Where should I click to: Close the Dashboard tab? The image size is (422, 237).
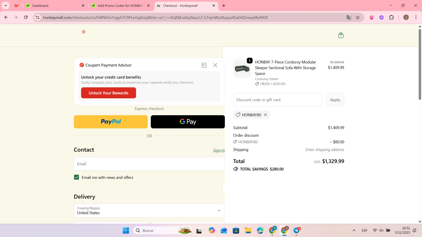click(83, 6)
